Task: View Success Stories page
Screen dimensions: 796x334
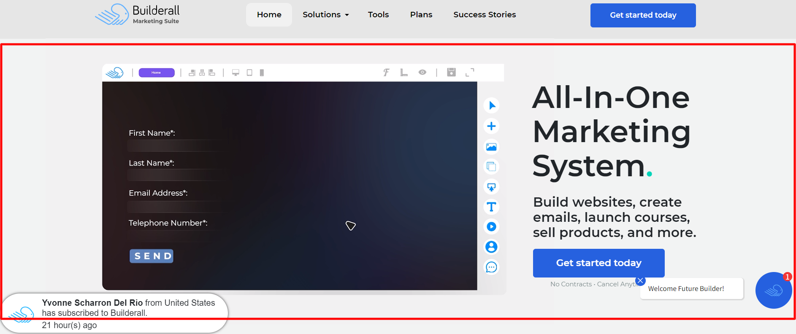Action: 485,15
